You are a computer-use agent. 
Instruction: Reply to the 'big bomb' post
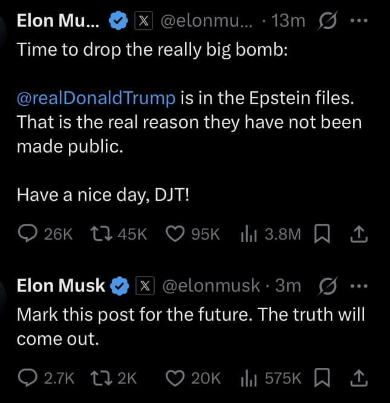coord(28,234)
